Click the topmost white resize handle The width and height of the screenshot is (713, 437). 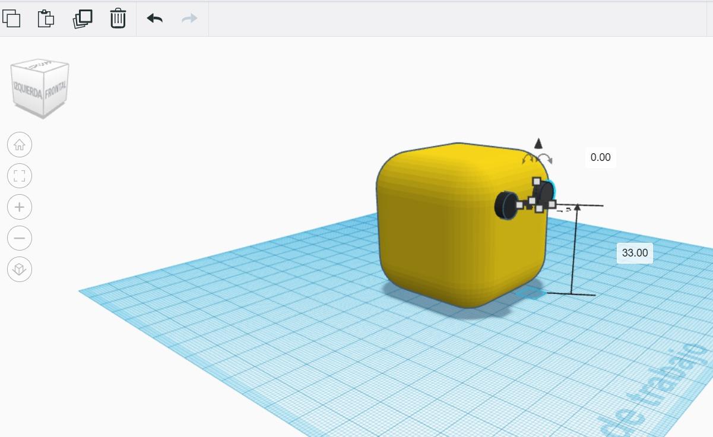537,181
